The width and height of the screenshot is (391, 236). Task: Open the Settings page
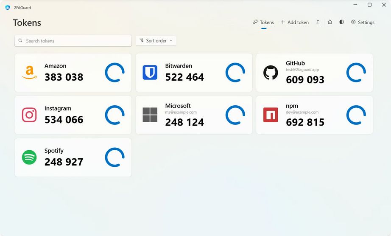pos(363,22)
